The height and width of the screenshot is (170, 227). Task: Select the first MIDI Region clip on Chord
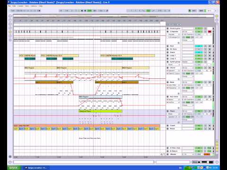41,68
